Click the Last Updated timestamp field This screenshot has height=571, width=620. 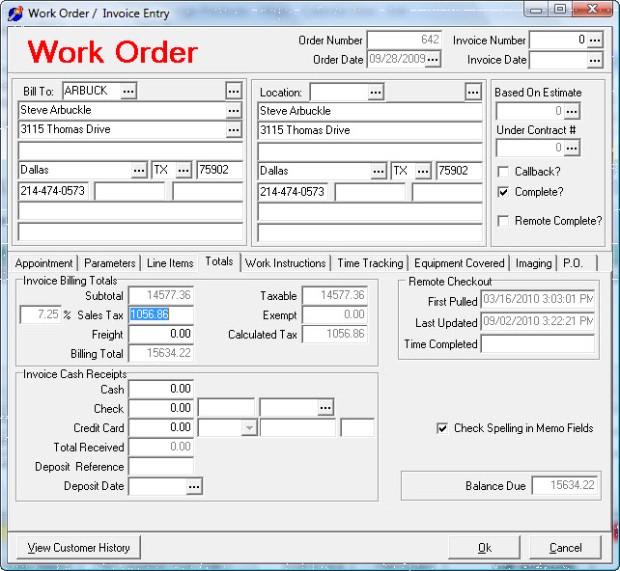(538, 321)
